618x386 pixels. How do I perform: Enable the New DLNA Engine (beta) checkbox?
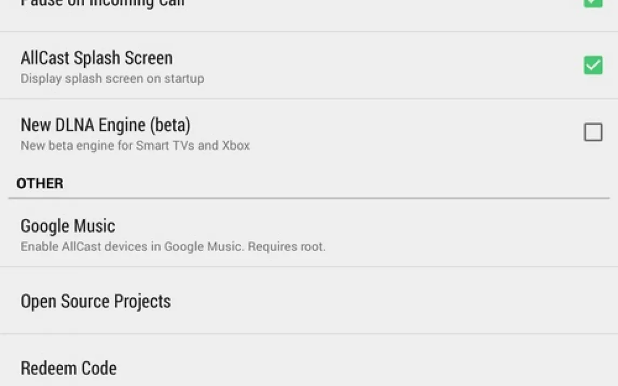[x=593, y=132]
